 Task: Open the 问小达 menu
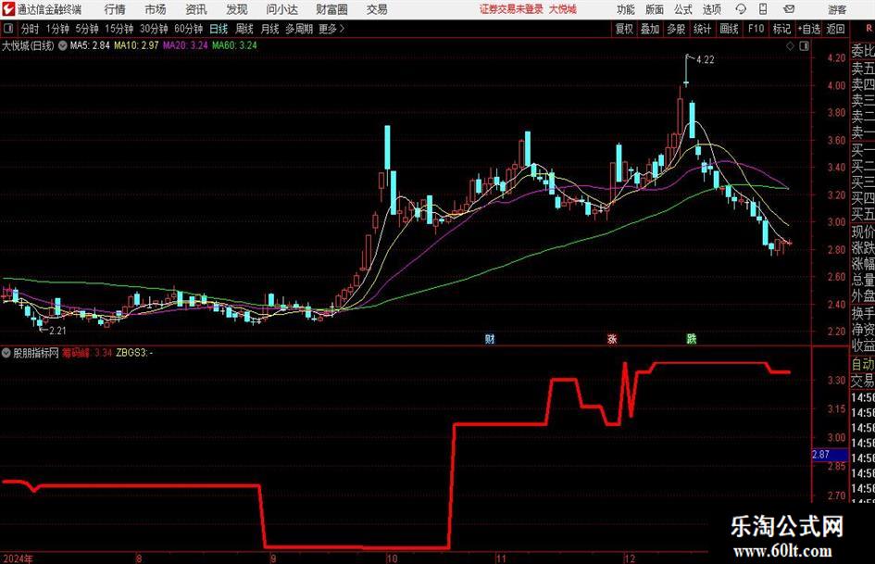[281, 9]
